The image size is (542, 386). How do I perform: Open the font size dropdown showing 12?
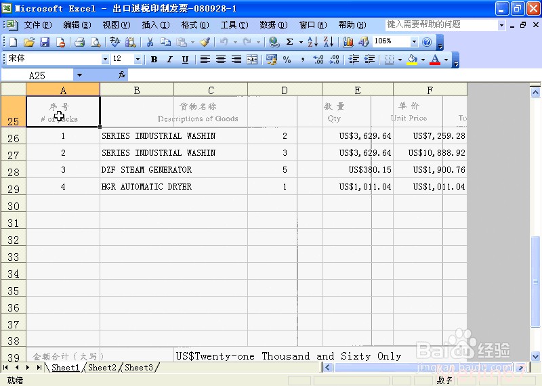pyautogui.click(x=138, y=60)
